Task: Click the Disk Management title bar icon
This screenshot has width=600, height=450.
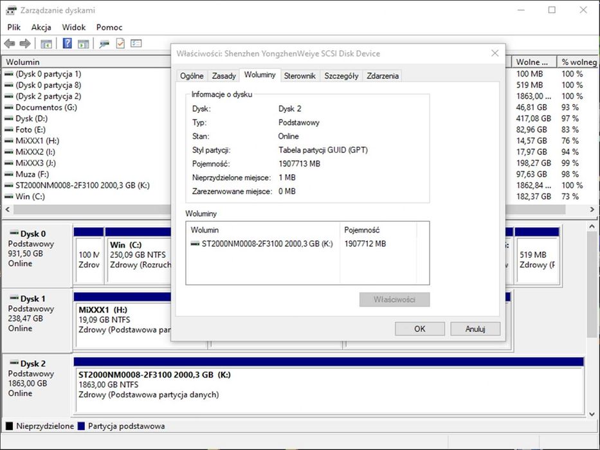Action: point(11,10)
